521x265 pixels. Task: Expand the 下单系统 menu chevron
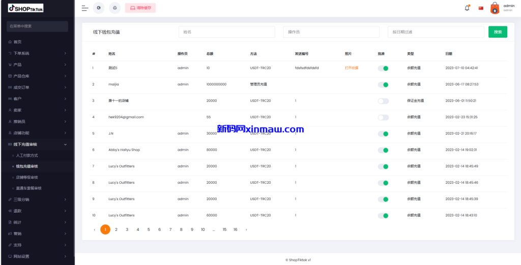coord(65,53)
